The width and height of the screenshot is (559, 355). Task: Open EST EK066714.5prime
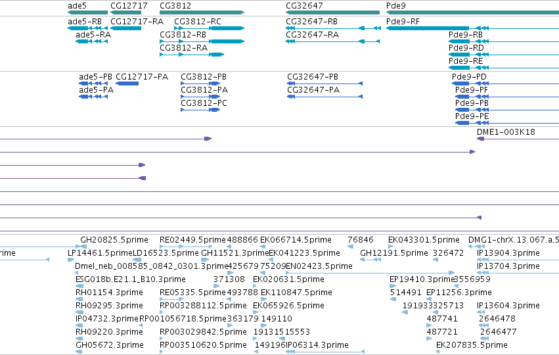(x=296, y=240)
